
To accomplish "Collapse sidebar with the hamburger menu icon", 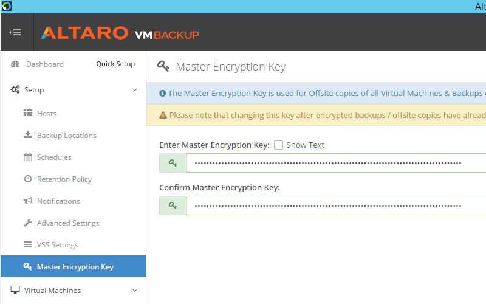I will (x=16, y=33).
